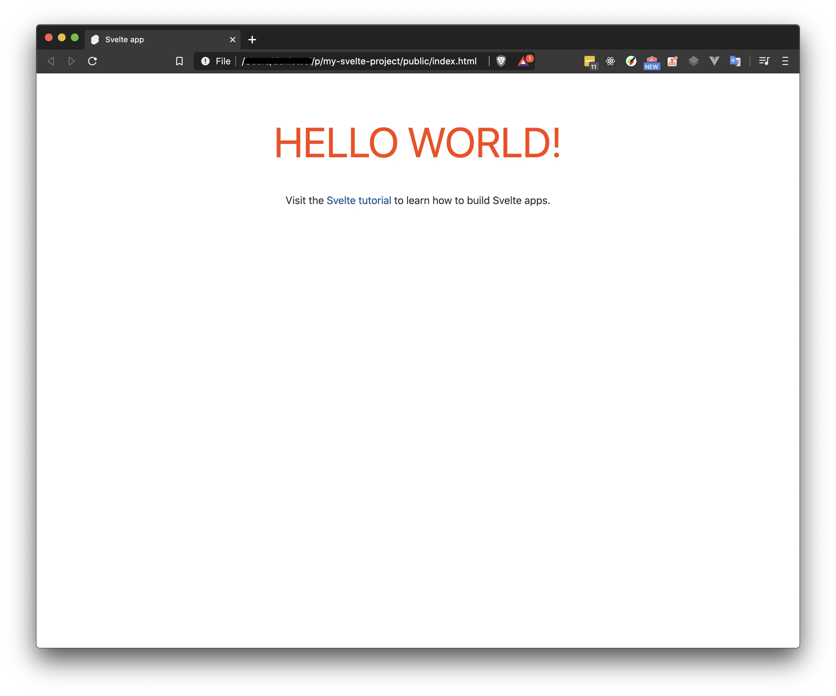
Task: Open React Developer Tools extension
Action: [610, 61]
